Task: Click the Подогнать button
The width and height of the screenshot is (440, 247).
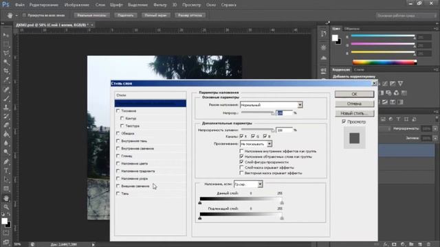Action: pyautogui.click(x=125, y=15)
